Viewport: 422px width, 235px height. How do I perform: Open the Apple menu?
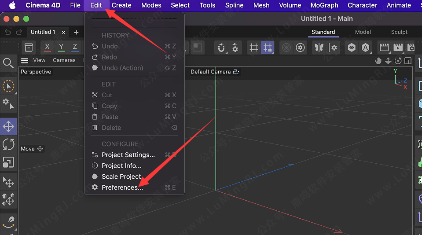(x=12, y=5)
